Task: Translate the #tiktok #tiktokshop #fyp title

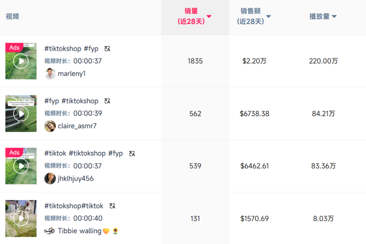Action: tap(132, 153)
